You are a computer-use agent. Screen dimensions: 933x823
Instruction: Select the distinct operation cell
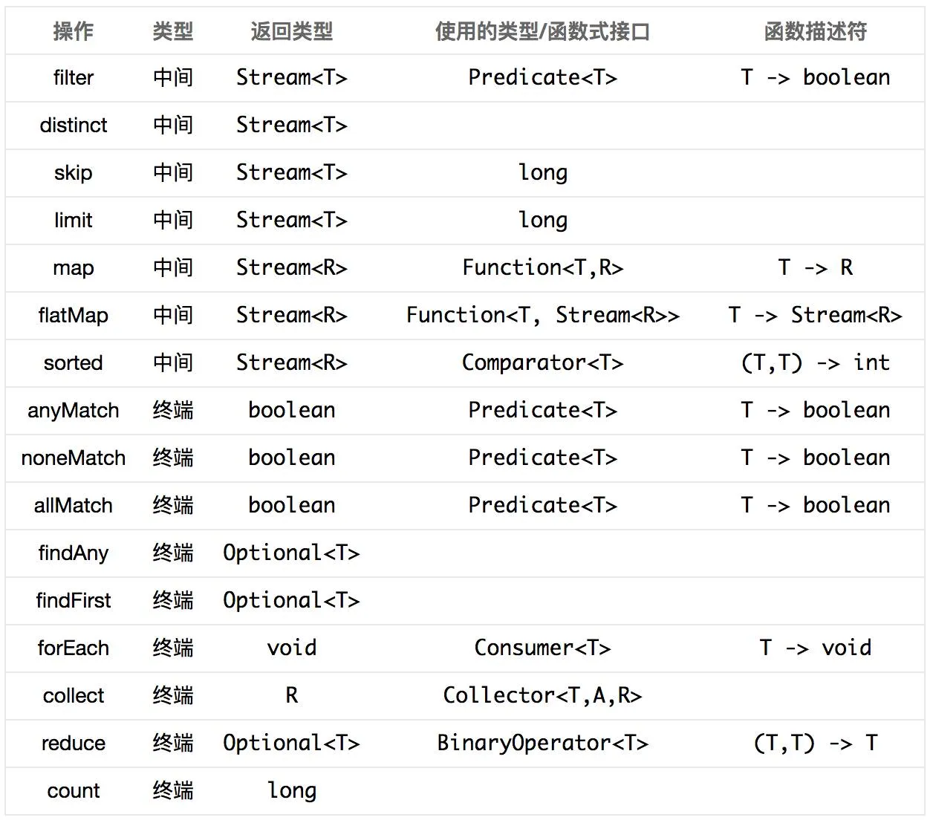pos(73,126)
